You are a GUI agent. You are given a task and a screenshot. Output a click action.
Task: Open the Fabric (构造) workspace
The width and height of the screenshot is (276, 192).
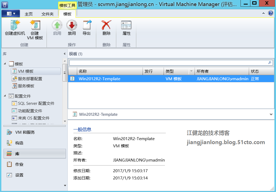[x=34, y=143]
